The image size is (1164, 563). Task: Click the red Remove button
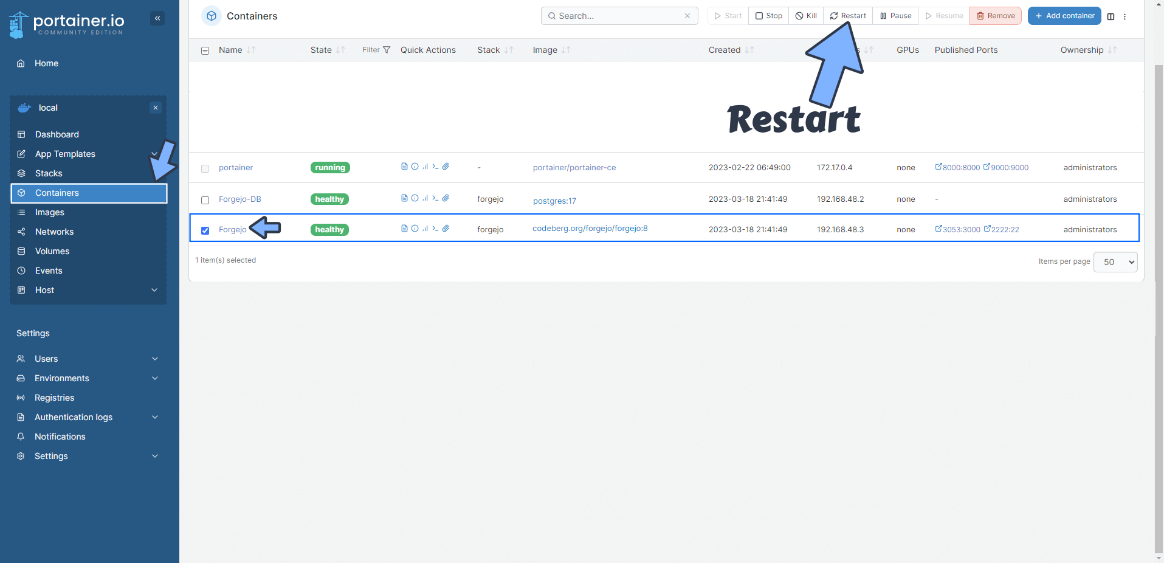point(996,16)
